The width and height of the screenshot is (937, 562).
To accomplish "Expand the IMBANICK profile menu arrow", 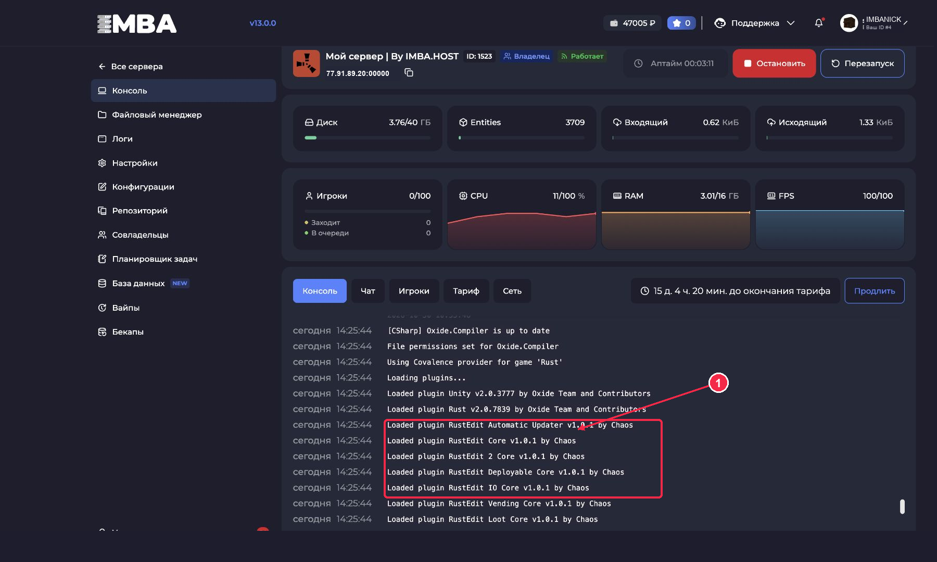I will 906,23.
